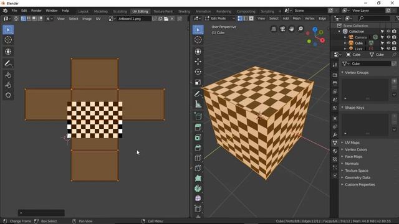Hide the Cube object in viewport
Screen dimensions: 399x224
tap(388, 43)
